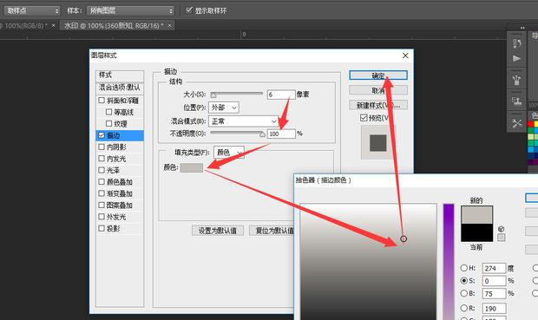This screenshot has width=538, height=320.
Task: Click the 确定 button in 图层样式
Action: click(378, 75)
